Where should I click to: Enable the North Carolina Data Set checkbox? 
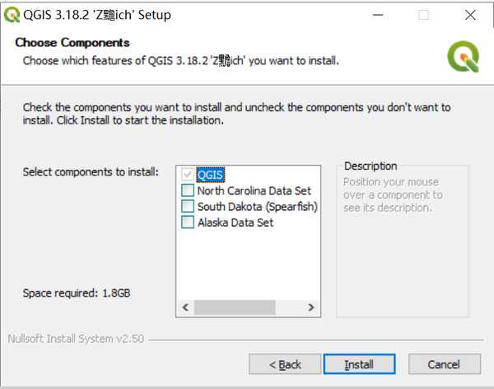coord(188,191)
